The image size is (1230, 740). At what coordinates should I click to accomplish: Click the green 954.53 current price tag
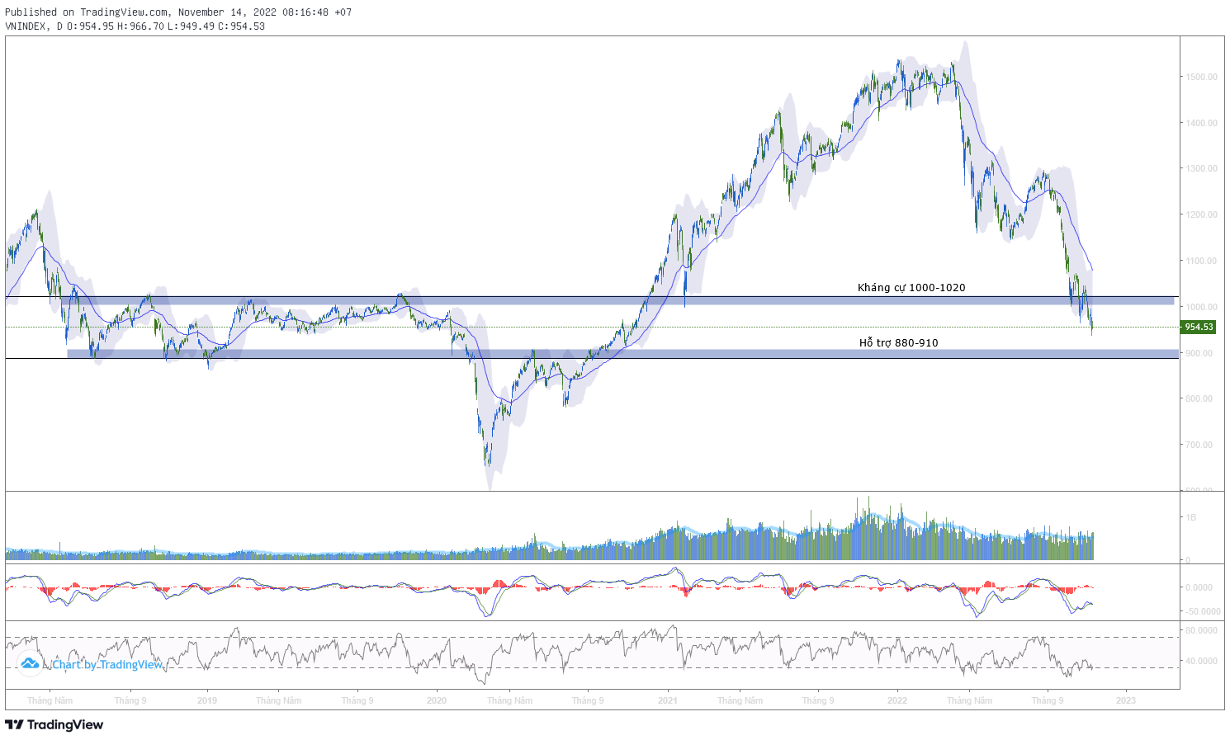(1199, 328)
